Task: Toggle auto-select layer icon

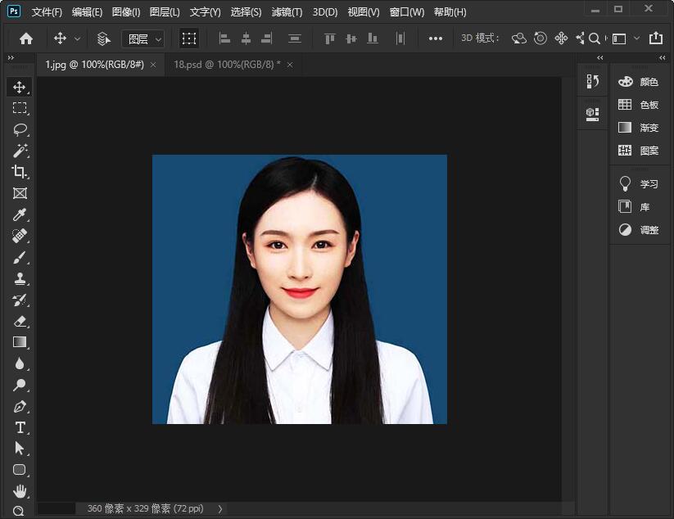Action: (104, 38)
